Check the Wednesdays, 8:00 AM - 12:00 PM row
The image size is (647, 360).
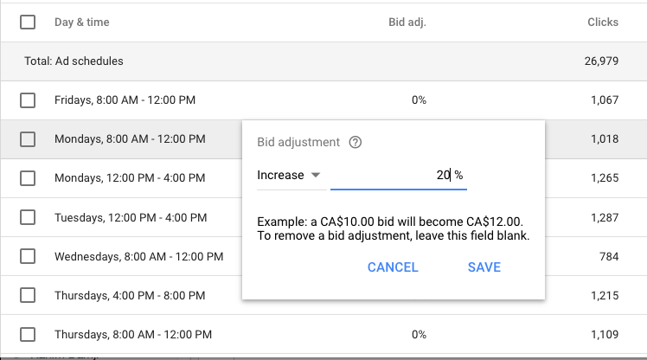(28, 256)
